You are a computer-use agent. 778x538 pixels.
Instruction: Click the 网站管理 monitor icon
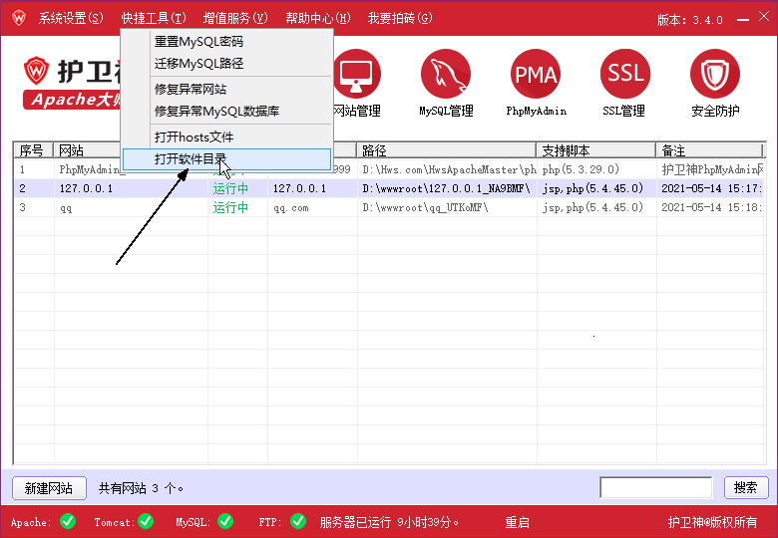point(356,75)
